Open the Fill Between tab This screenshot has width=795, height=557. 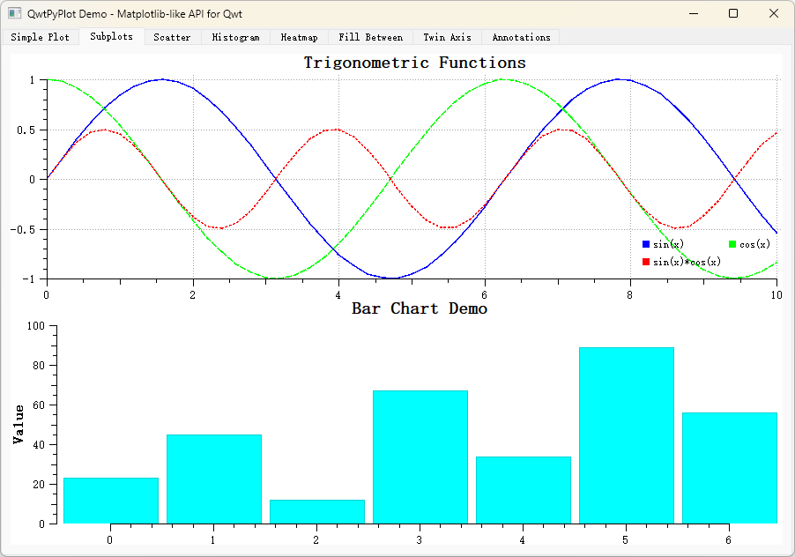point(371,37)
